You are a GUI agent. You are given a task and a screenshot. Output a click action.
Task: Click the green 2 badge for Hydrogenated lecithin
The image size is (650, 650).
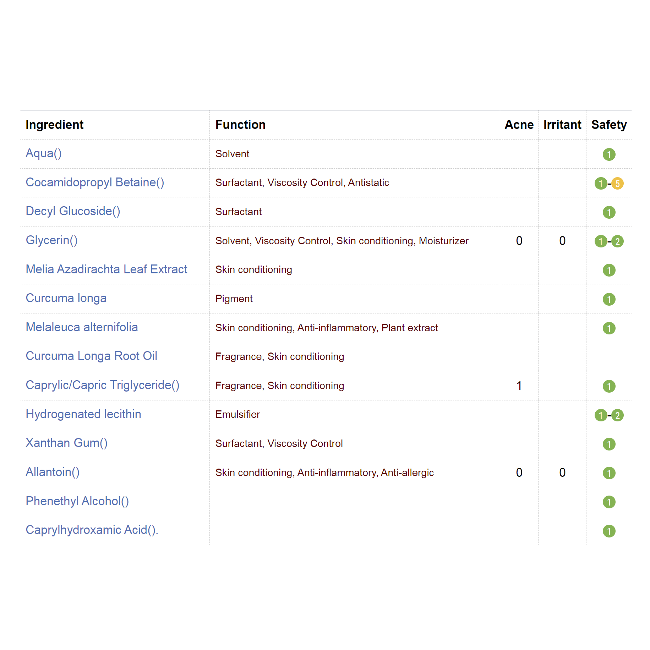tap(617, 415)
